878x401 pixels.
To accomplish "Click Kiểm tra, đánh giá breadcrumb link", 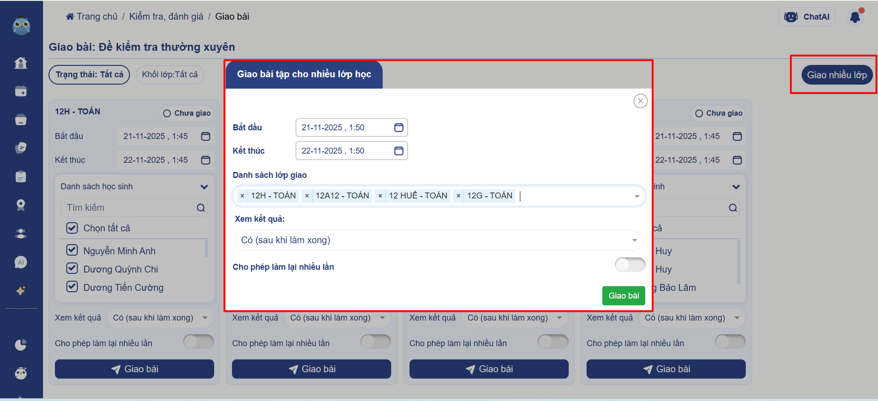I will [x=166, y=16].
